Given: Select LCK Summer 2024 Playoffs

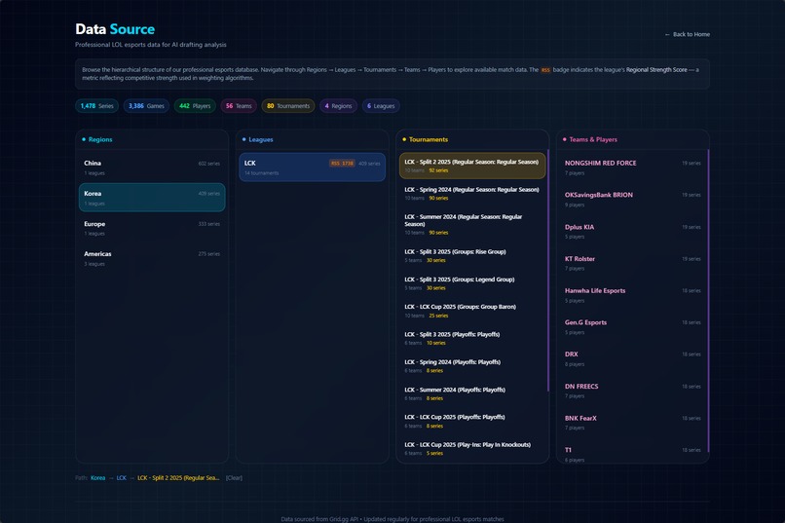Looking at the screenshot, I should tap(472, 393).
